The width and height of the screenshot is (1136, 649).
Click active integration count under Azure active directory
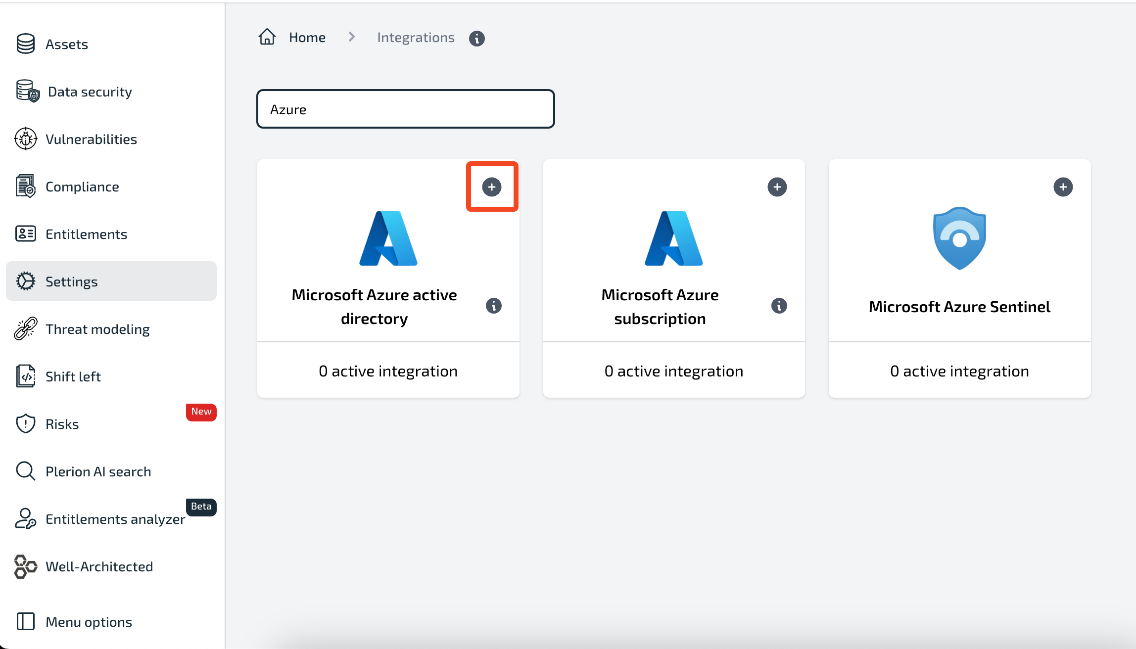[x=388, y=371]
